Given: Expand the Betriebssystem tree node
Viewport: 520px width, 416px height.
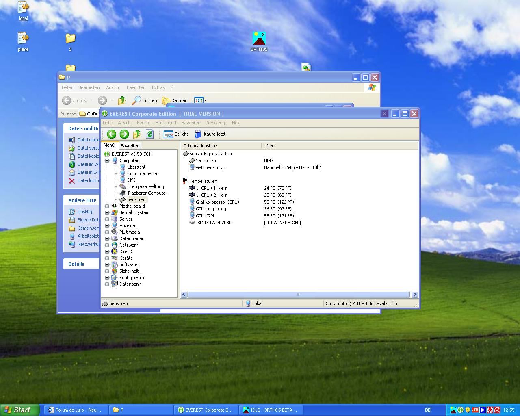Looking at the screenshot, I should tap(107, 212).
